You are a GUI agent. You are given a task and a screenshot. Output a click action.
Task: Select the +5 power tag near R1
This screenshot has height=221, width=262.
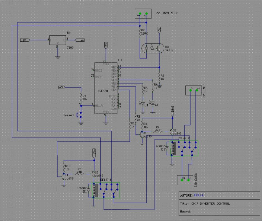tap(62, 87)
